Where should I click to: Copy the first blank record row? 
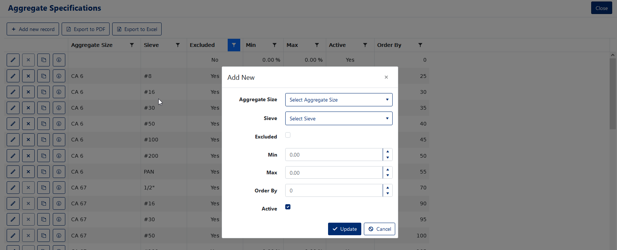(x=44, y=60)
